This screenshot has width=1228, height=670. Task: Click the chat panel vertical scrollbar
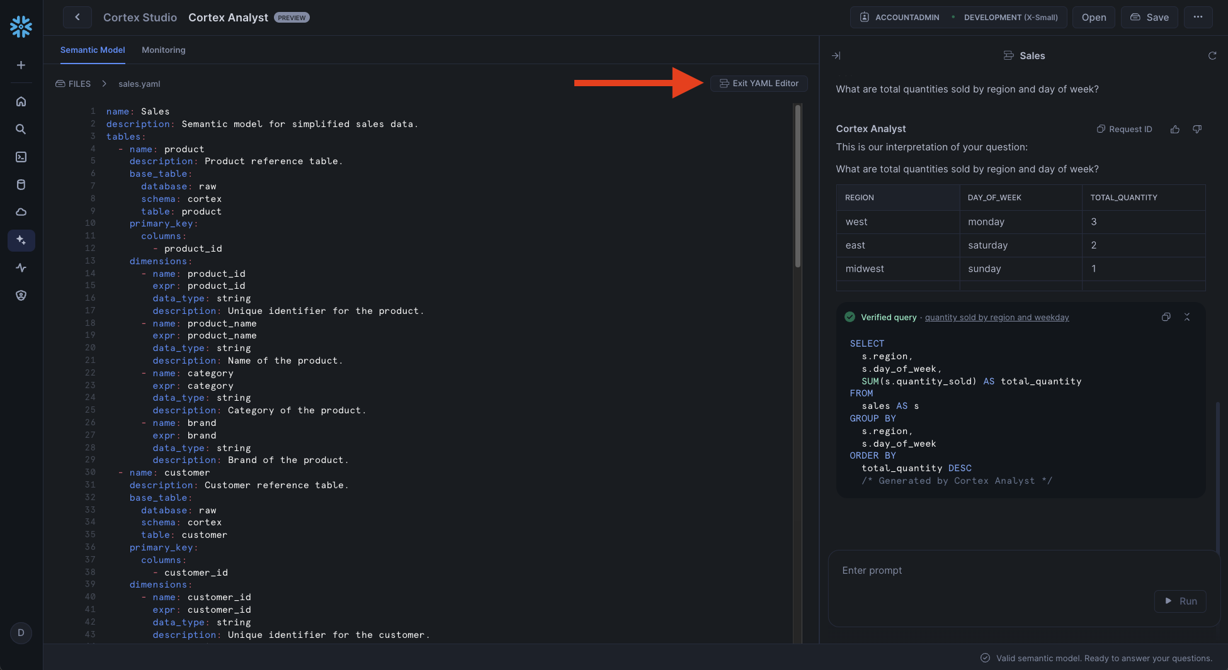1218,478
